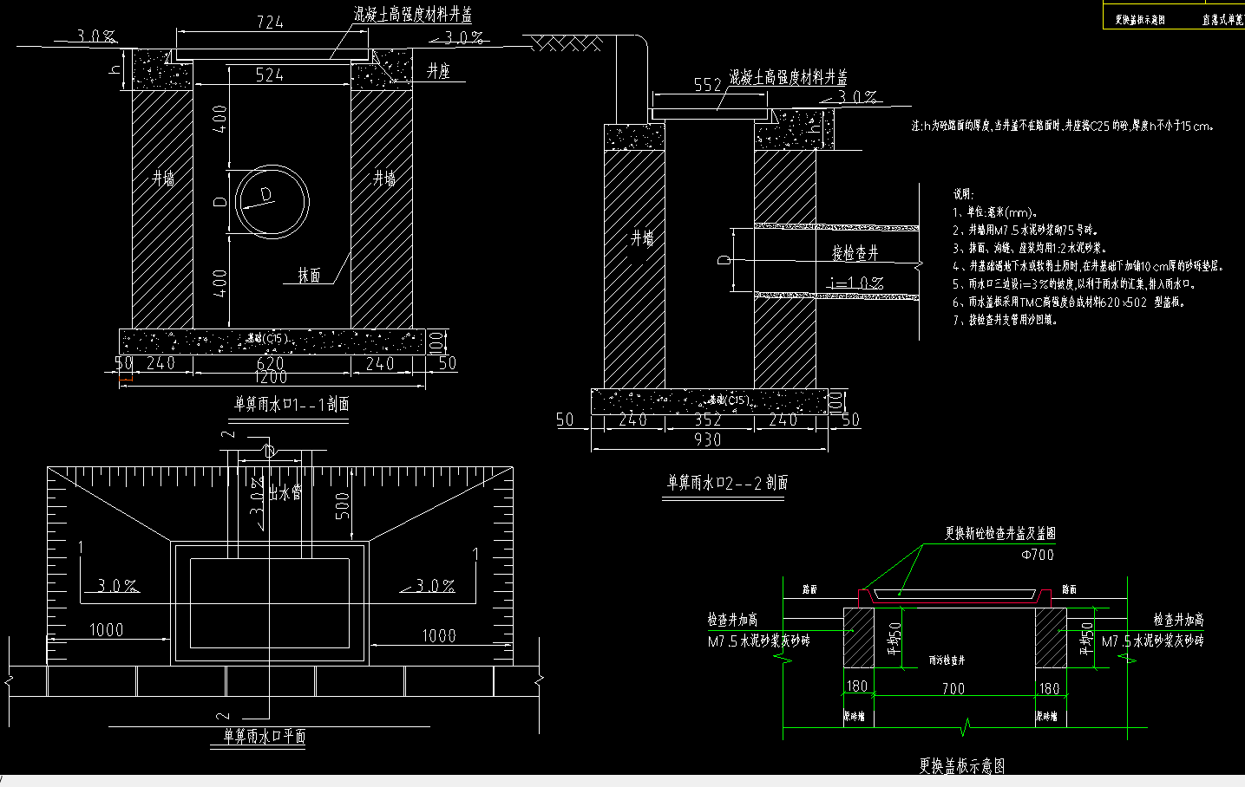Click the label 更换新砼检查井盖及盖圈

click(1000, 534)
